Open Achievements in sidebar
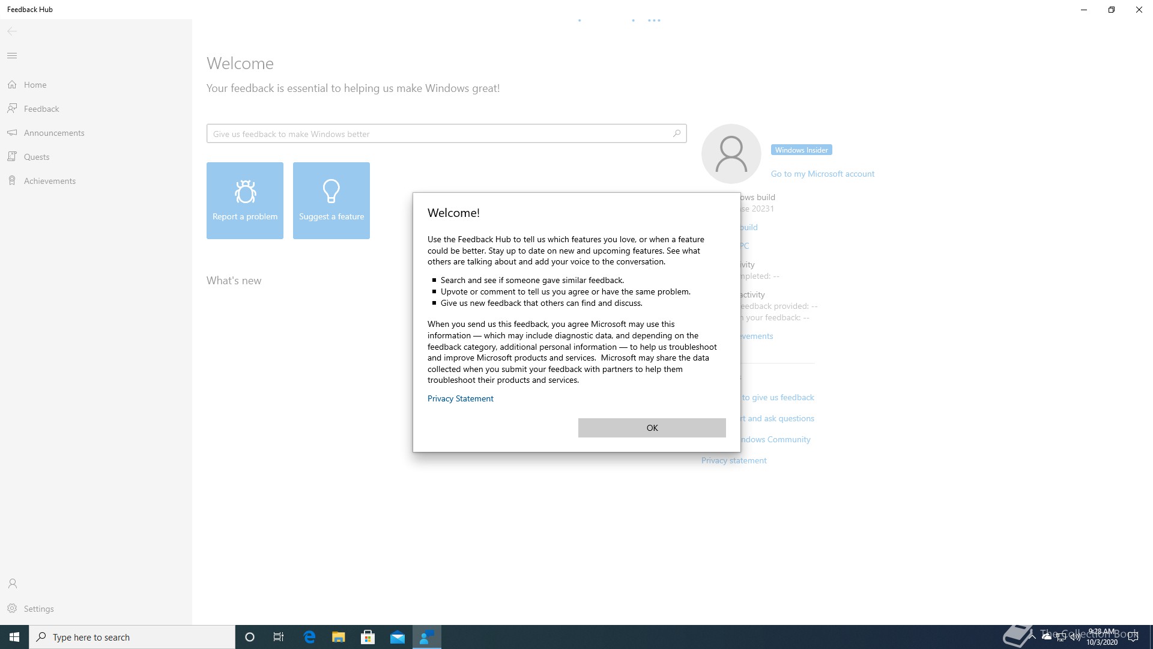Screen dimensions: 1153x649 (96, 181)
